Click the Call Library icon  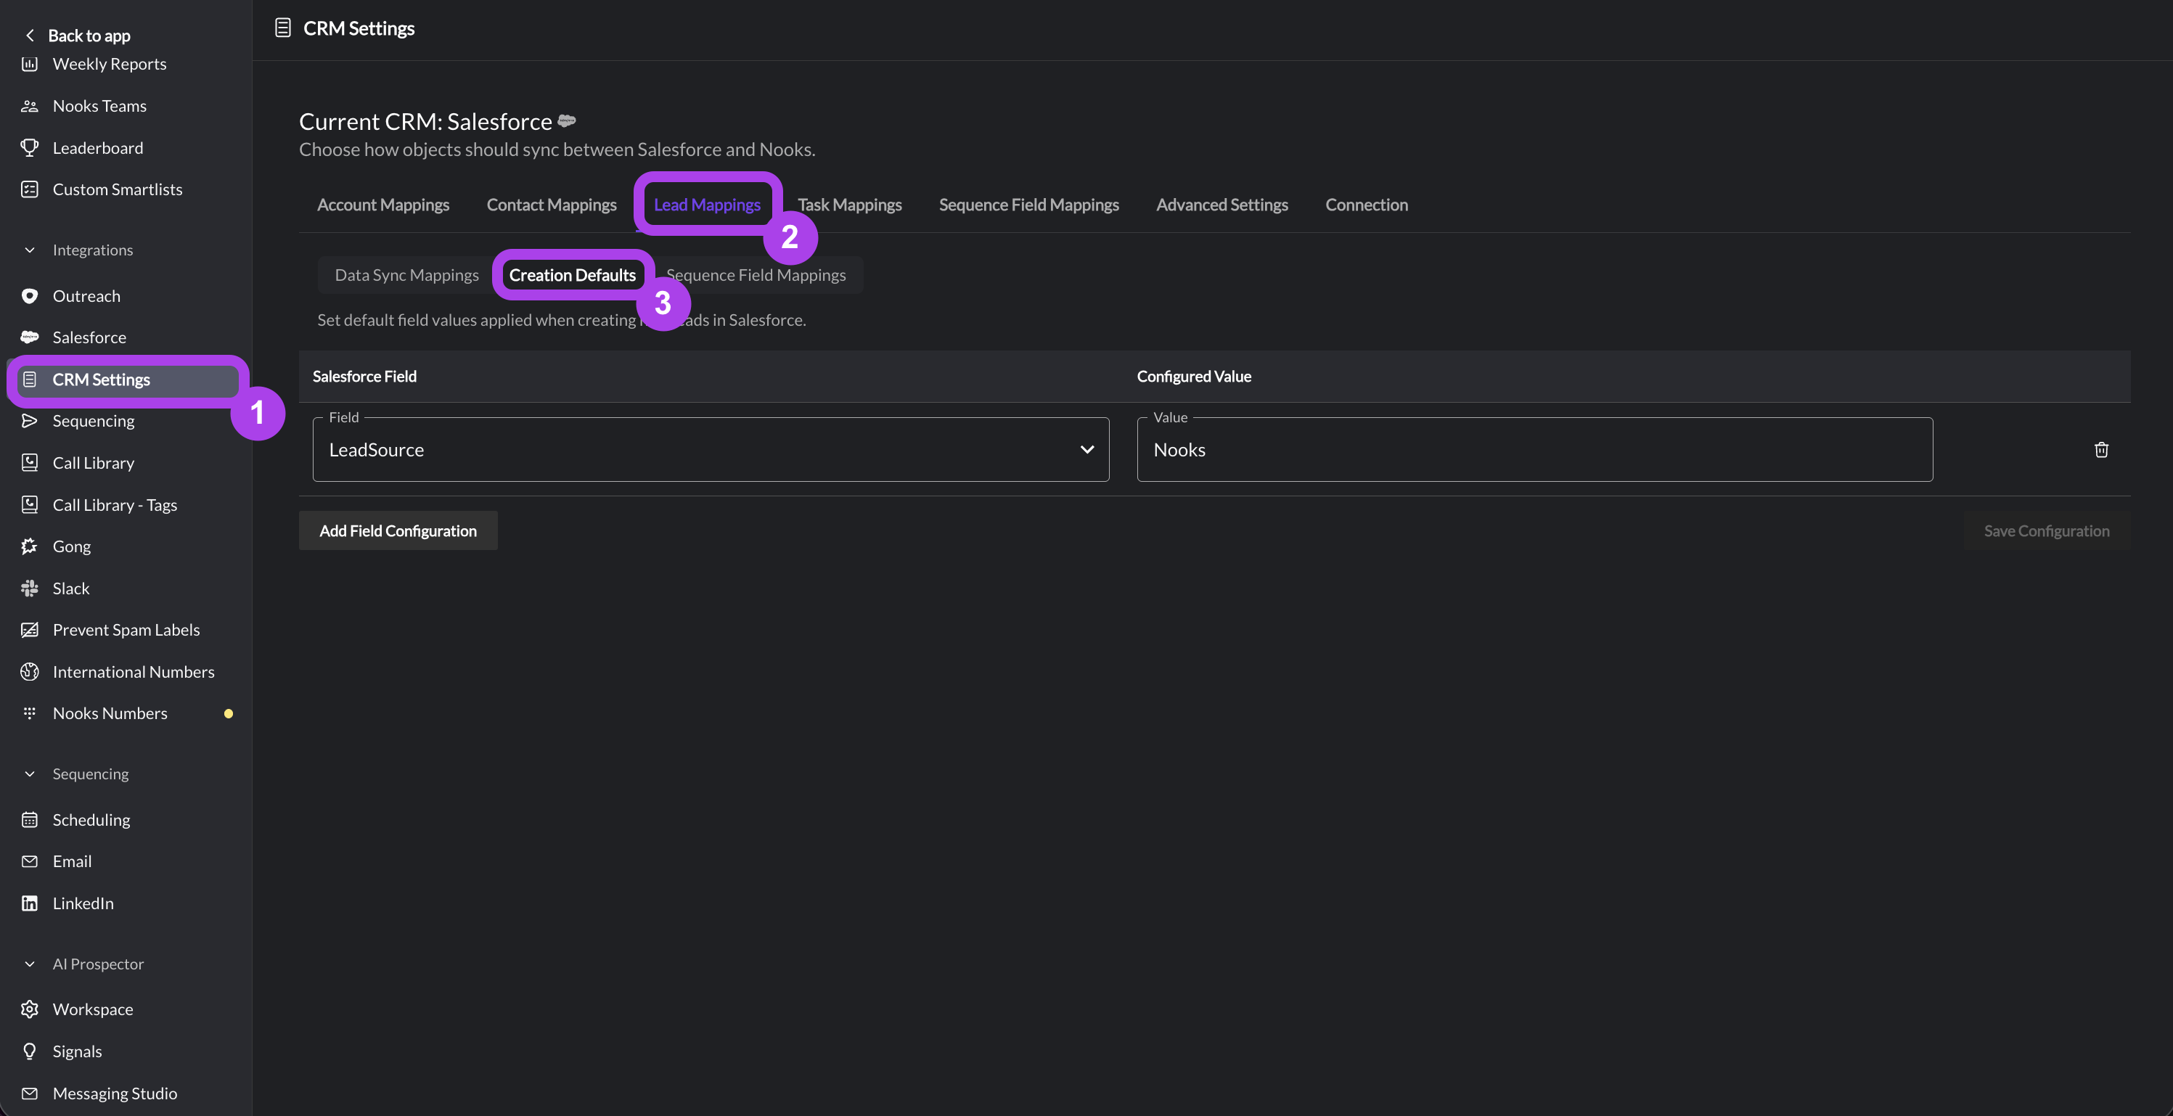(x=30, y=463)
